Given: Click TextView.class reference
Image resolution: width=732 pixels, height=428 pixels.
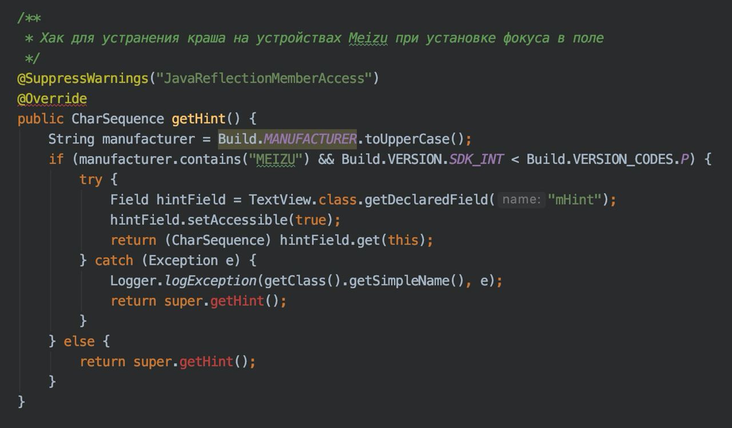Looking at the screenshot, I should [x=303, y=200].
